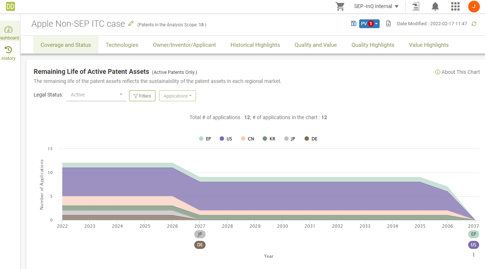
Task: Click the export document icon in top bar
Action: pyautogui.click(x=416, y=6)
